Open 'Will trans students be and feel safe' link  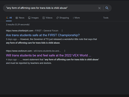[48, 55]
